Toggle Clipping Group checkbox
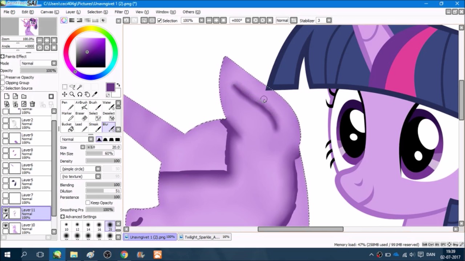465x261 pixels. pos(3,83)
